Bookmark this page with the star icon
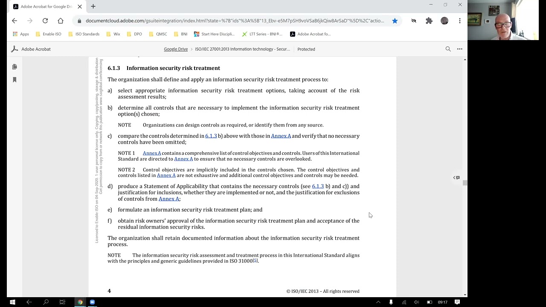 395,20
